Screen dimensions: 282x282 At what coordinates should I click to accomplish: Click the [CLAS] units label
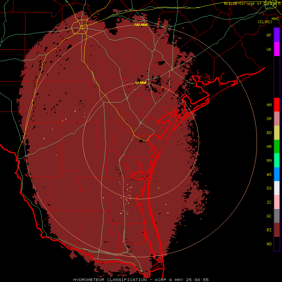click(x=265, y=22)
